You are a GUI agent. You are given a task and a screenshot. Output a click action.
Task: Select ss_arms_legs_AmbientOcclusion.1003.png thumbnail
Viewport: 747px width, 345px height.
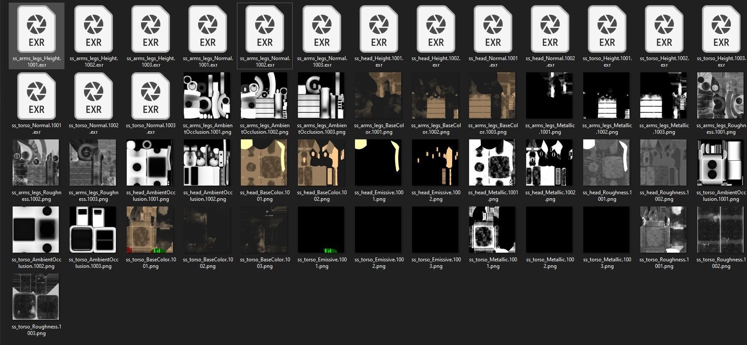tap(321, 95)
